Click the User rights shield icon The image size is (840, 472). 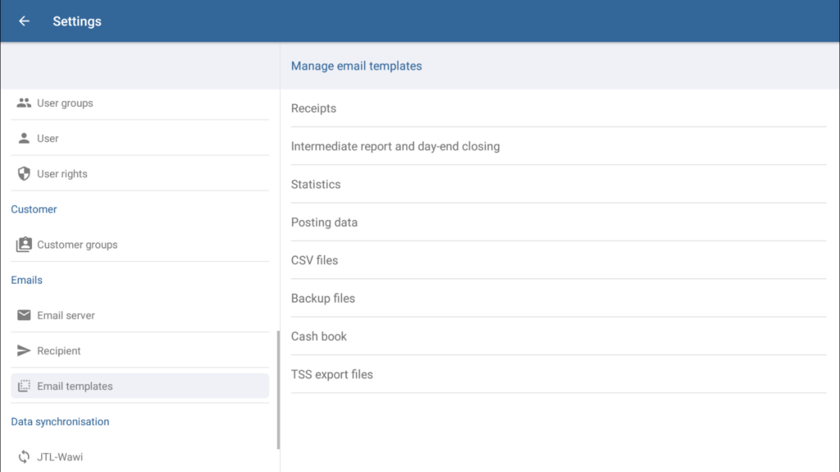[24, 174]
